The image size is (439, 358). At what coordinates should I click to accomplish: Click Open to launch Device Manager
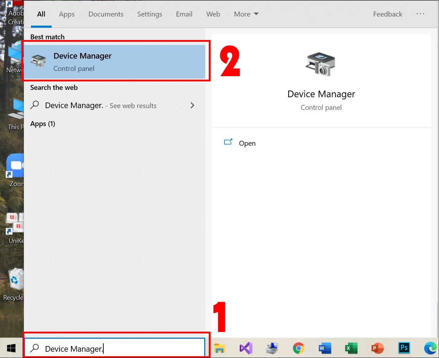pyautogui.click(x=247, y=143)
